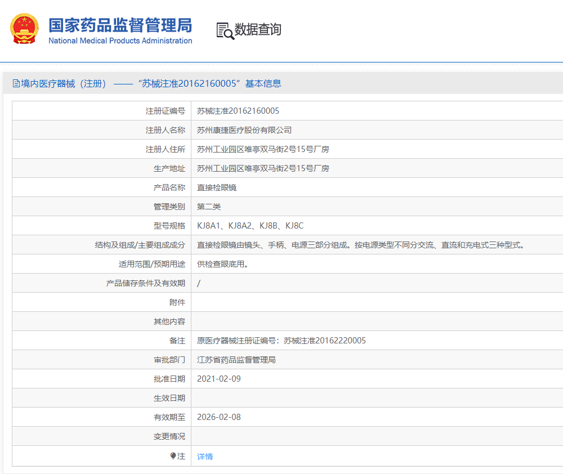Screen dimensions: 563x474
Task: Click the national emblem logo
Action: tap(24, 29)
